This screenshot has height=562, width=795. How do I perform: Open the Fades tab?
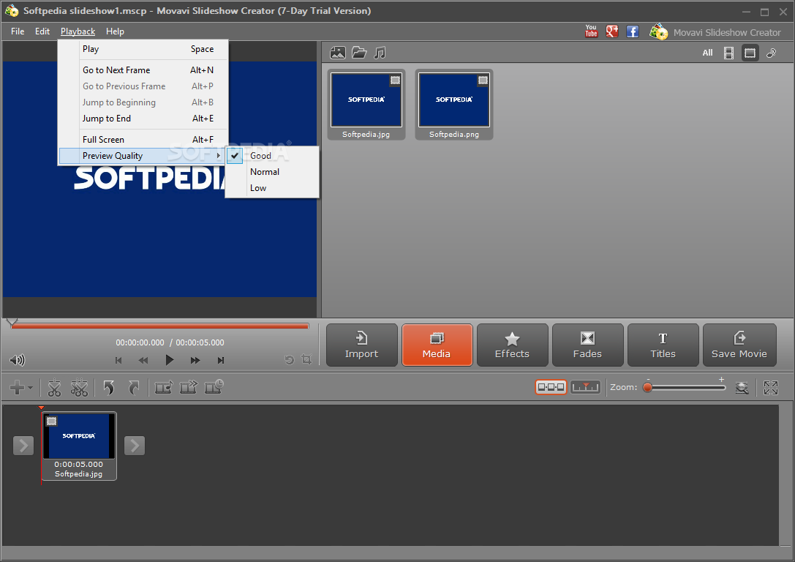pyautogui.click(x=587, y=345)
